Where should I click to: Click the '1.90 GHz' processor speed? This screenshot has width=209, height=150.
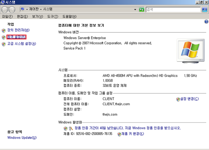click(x=190, y=76)
